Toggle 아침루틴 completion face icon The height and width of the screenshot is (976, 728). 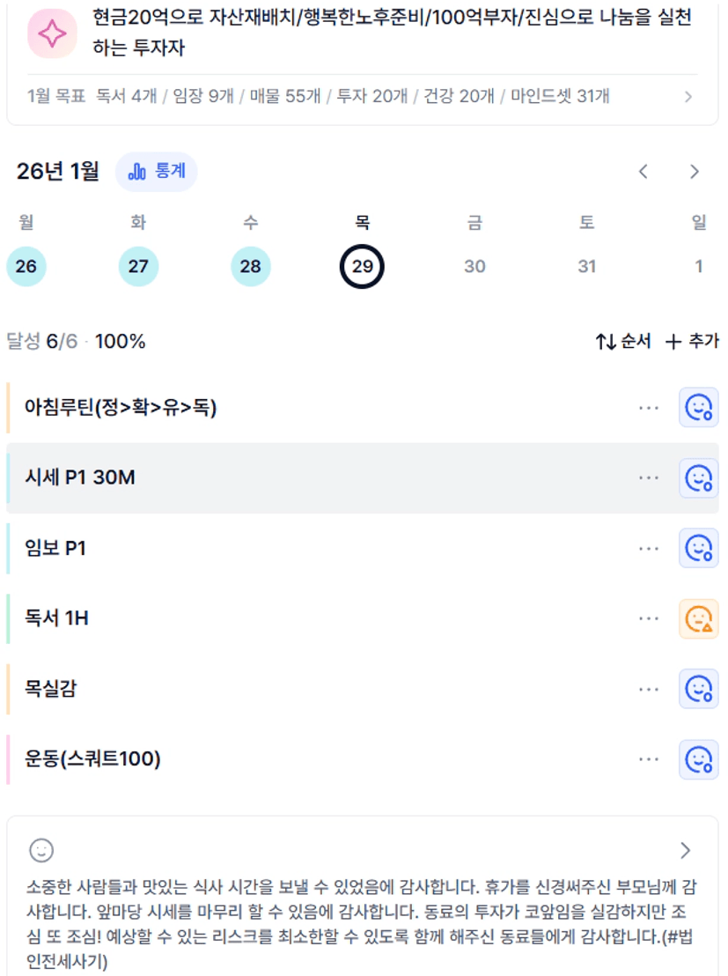pyautogui.click(x=698, y=408)
